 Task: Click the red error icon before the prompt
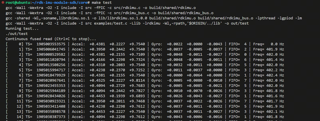[2, 2]
